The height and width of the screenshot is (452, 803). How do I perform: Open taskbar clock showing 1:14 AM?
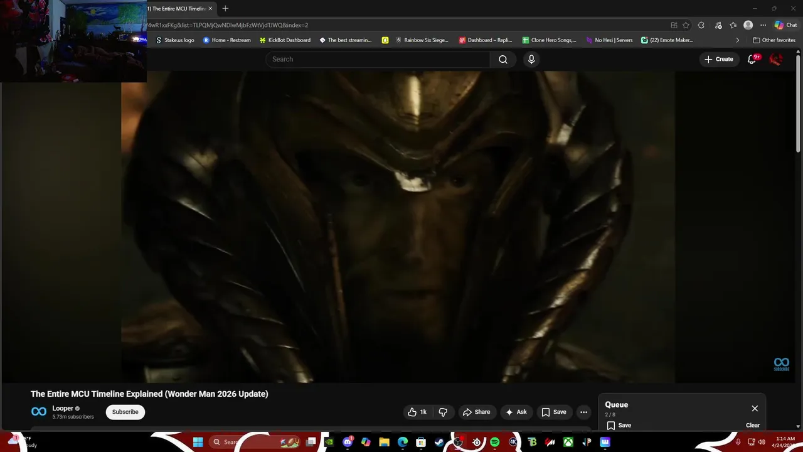[785, 442]
